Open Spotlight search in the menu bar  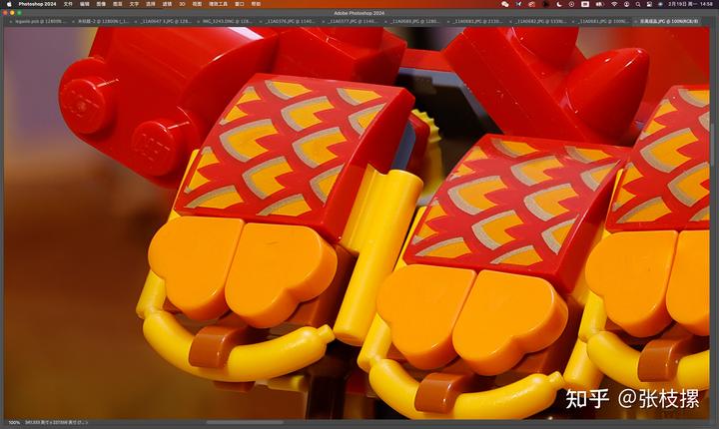pos(638,4)
